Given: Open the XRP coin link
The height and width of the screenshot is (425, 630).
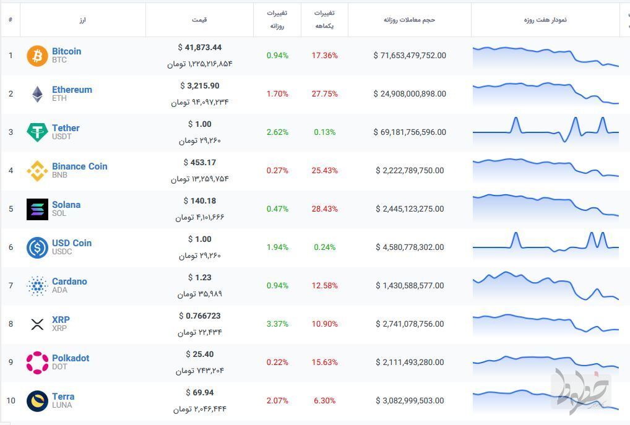Looking at the screenshot, I should 61,320.
